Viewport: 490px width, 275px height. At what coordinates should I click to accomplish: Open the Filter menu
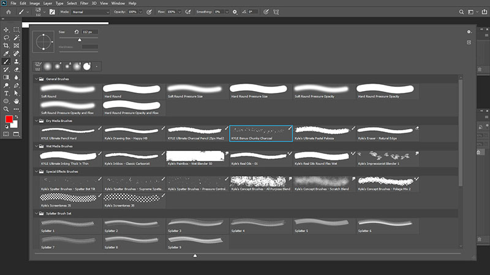(84, 3)
